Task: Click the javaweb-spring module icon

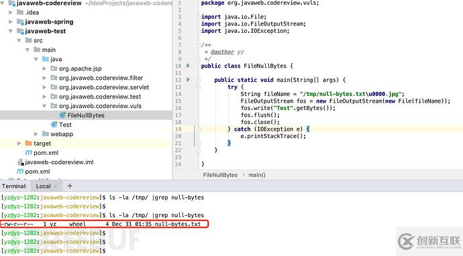Action: click(x=20, y=21)
